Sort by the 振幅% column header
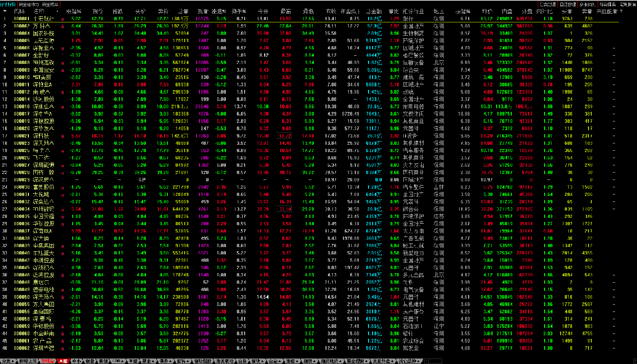 tap(462, 11)
